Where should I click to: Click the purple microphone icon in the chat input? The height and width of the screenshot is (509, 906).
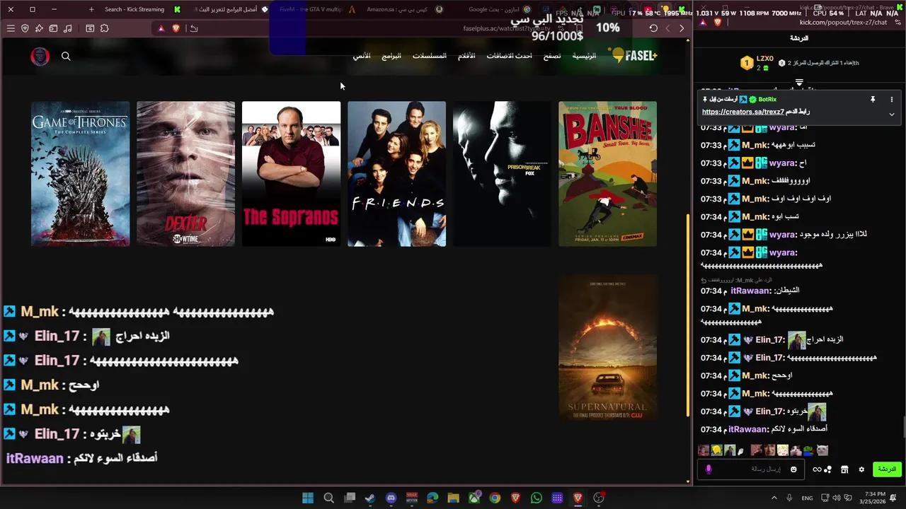pyautogui.click(x=709, y=469)
